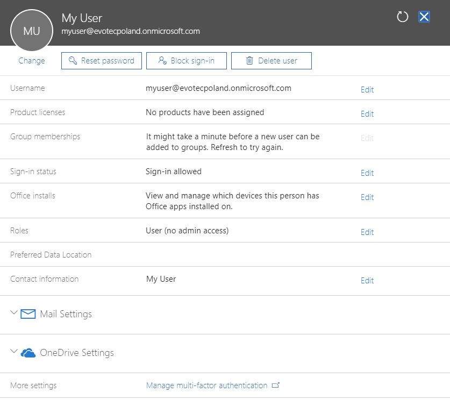Expand the Mail Settings section chevron
This screenshot has width=450, height=407.
tap(14, 313)
